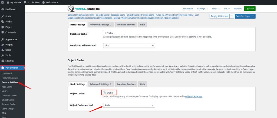Click the plus New icon in admin bar
This screenshot has width=277, height=118.
(33, 2)
